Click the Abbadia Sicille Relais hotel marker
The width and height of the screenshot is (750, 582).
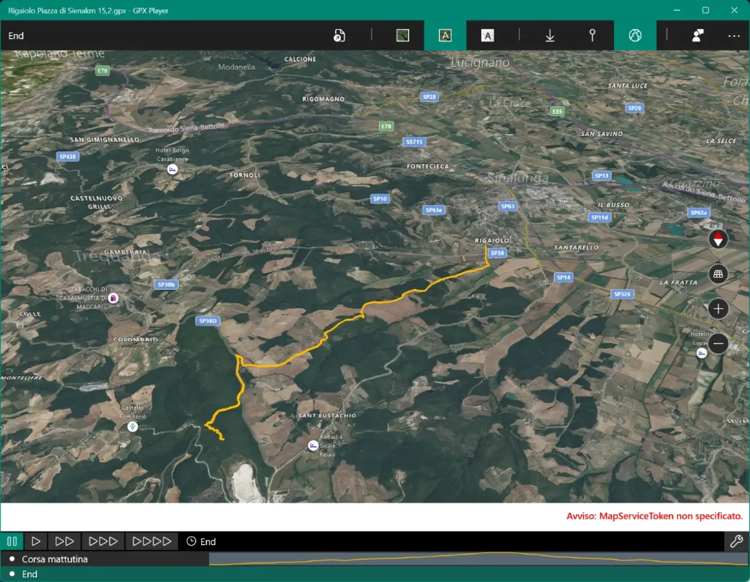[x=313, y=446]
